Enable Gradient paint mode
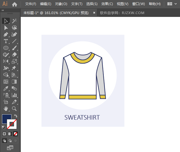Image resolution: width=180 pixels, height=152 pixels. click(x=10, y=134)
